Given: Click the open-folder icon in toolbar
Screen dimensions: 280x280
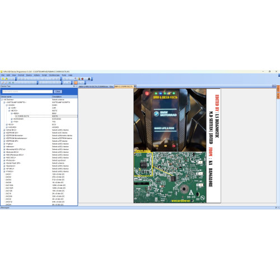Looking at the screenshot, I should click(6, 79).
